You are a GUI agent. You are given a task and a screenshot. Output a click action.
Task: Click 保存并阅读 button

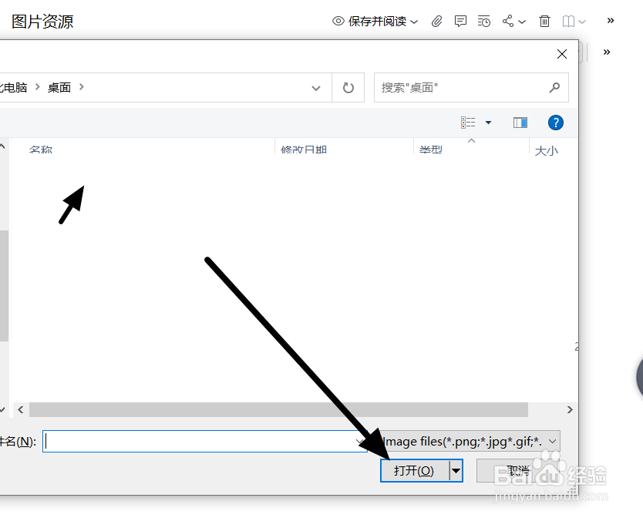pyautogui.click(x=369, y=22)
